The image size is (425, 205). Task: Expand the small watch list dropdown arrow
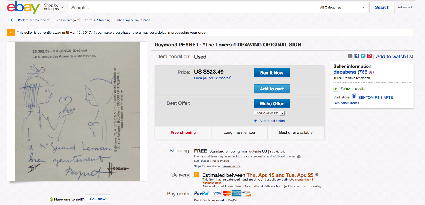coord(283,113)
